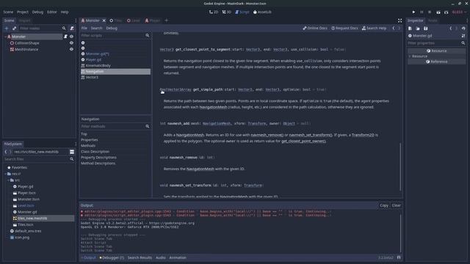The width and height of the screenshot is (470, 264).
Task: Open Inspector object history list
Action: point(463,29)
